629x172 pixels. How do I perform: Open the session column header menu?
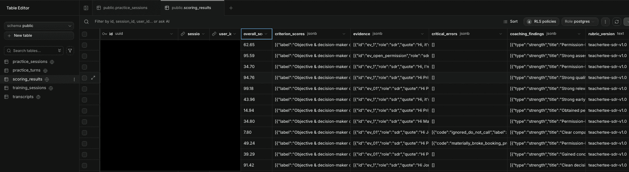(203, 34)
